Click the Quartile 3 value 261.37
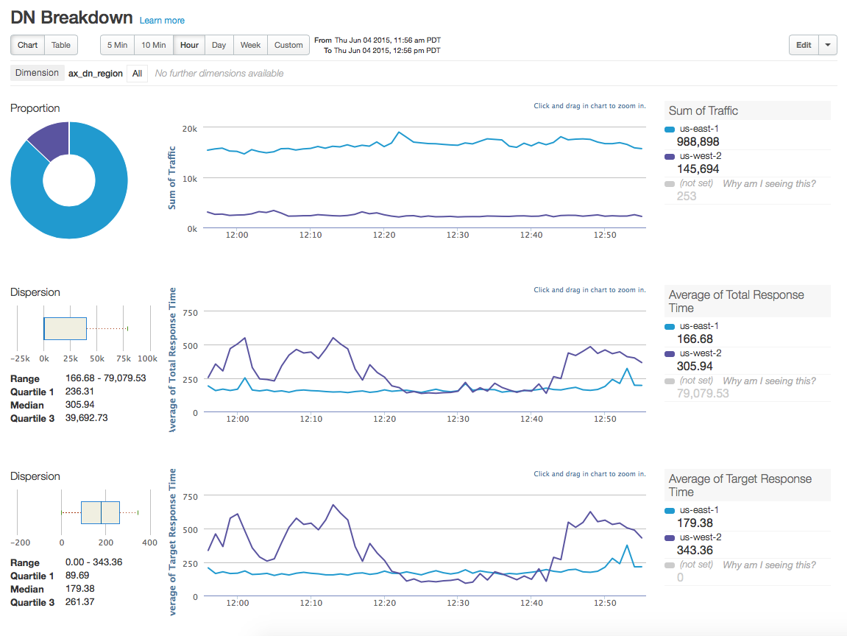The width and height of the screenshot is (847, 636). coord(80,602)
